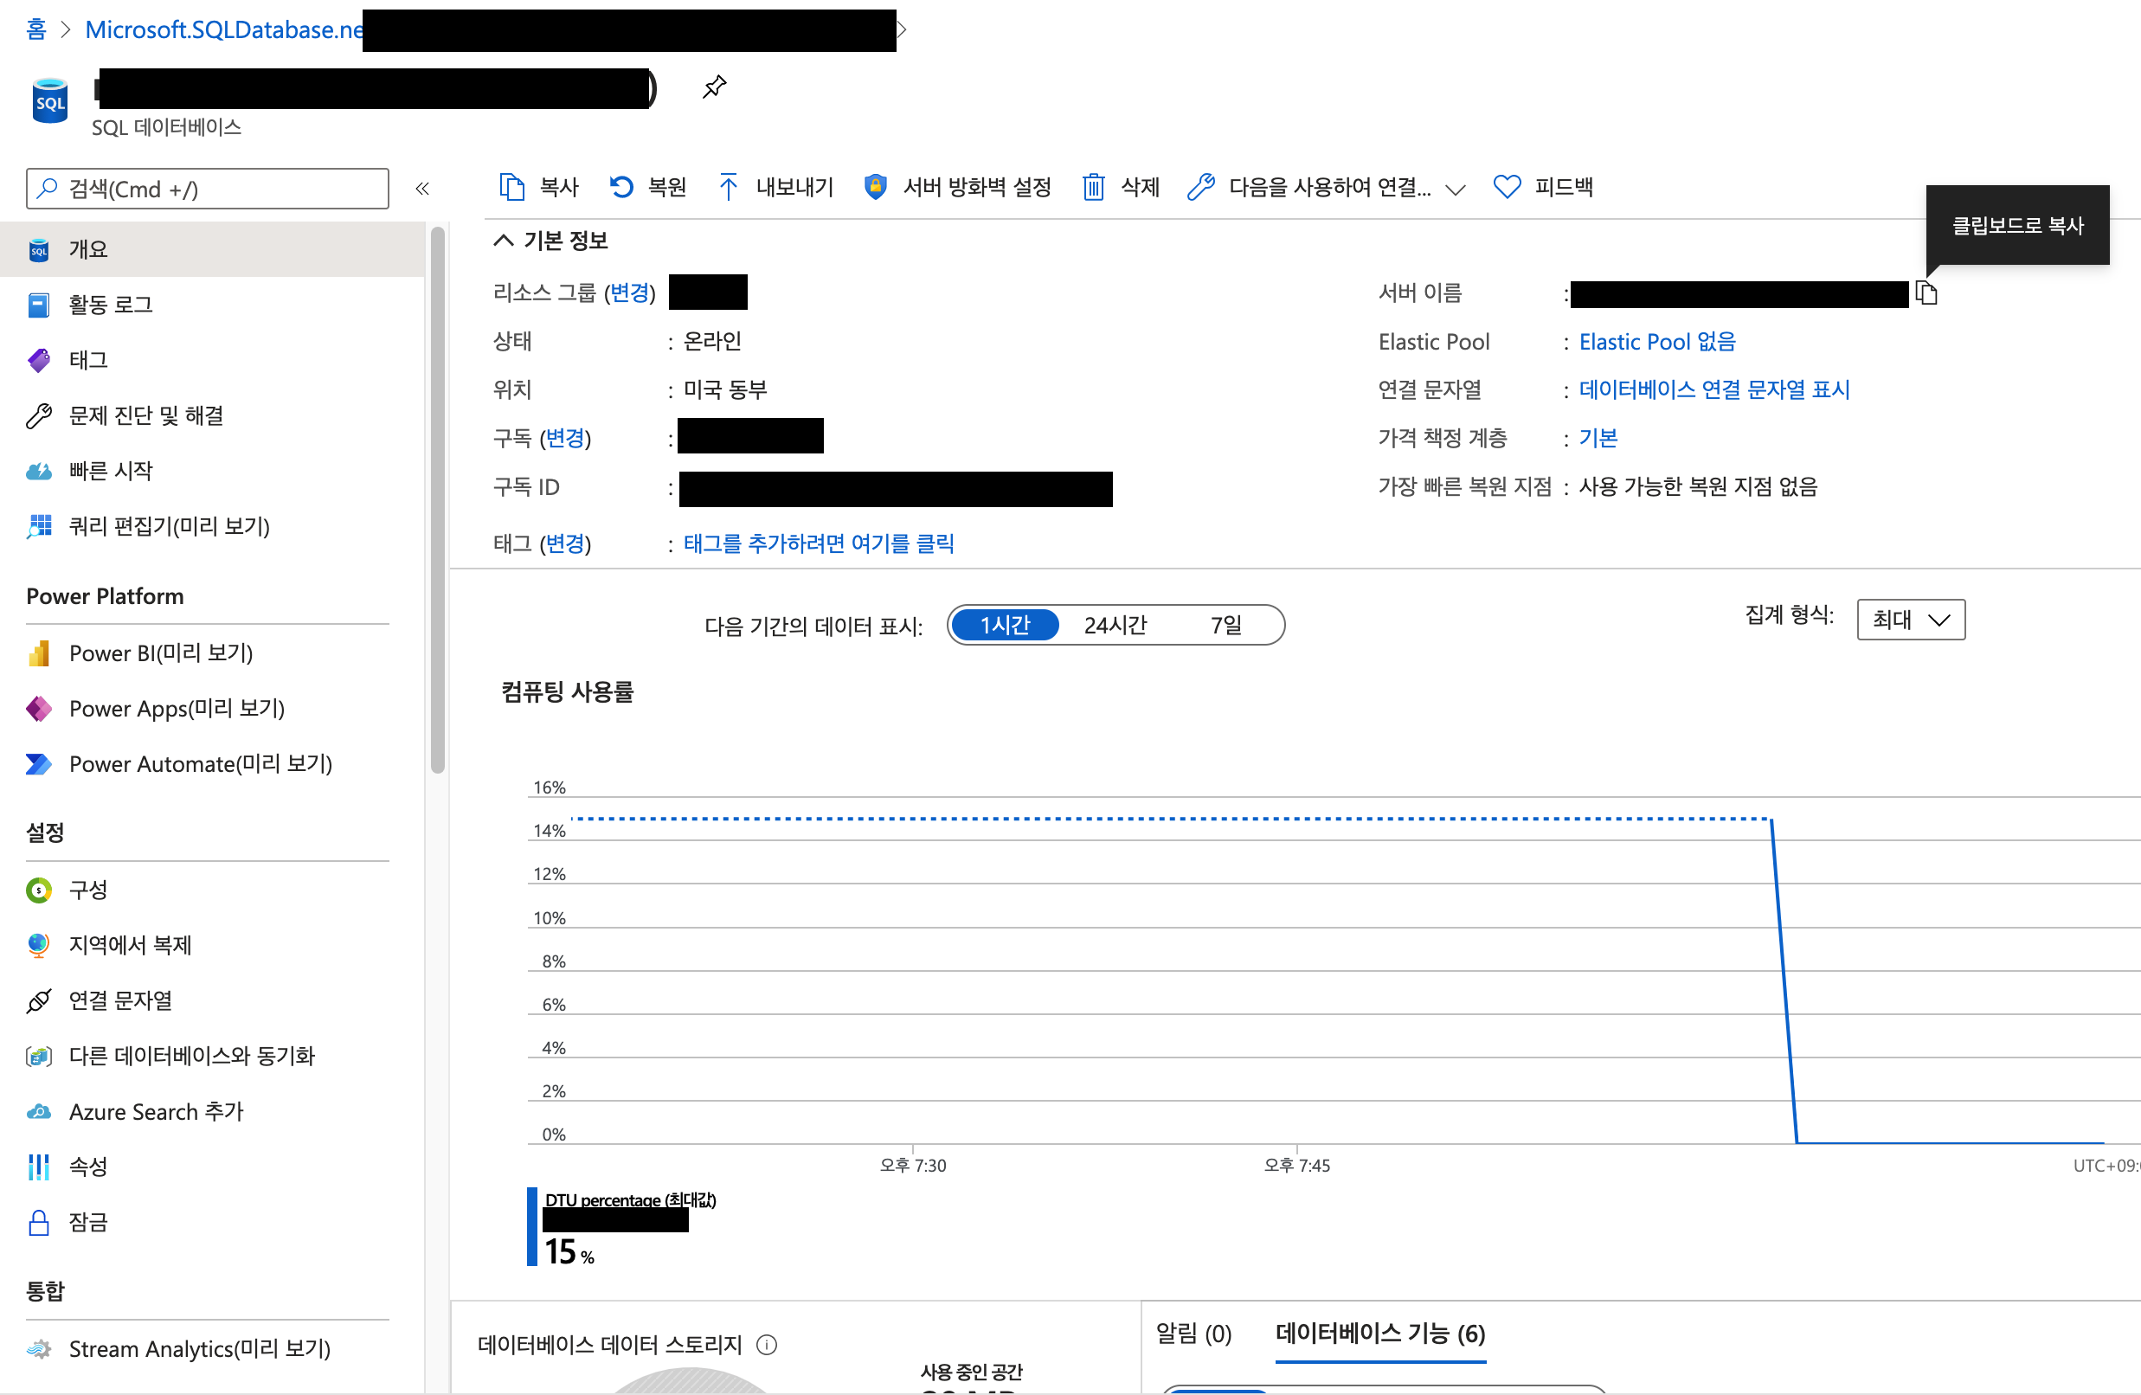Click the Elastic Pool 없음 link
The image size is (2141, 1395).
[x=1657, y=342]
